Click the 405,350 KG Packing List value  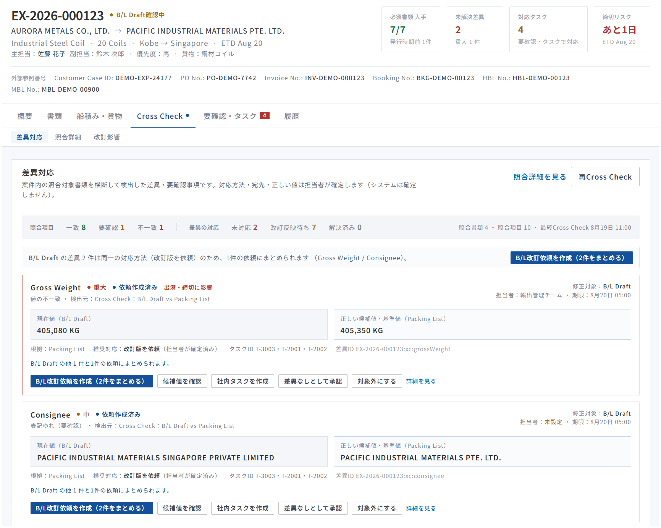tap(362, 330)
